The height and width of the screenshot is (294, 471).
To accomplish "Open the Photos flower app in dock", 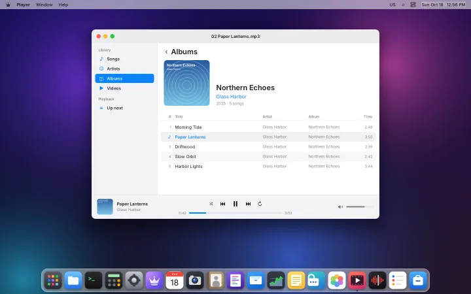I will [337, 280].
